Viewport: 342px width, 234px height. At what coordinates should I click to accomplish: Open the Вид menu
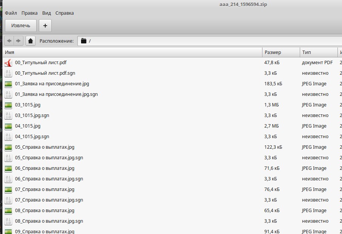click(x=46, y=13)
